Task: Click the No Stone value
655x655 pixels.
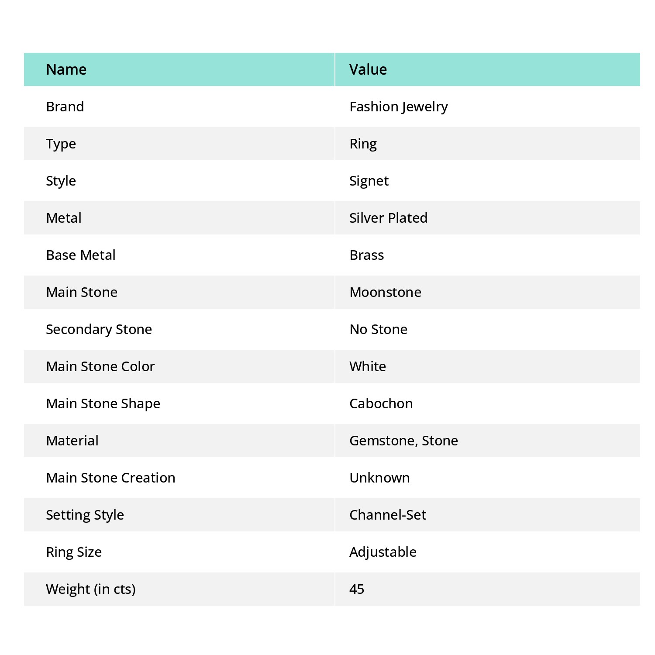Action: pyautogui.click(x=378, y=329)
